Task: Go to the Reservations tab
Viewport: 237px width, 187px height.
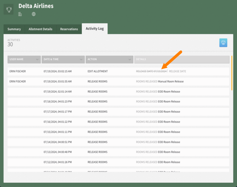Action: (x=69, y=29)
